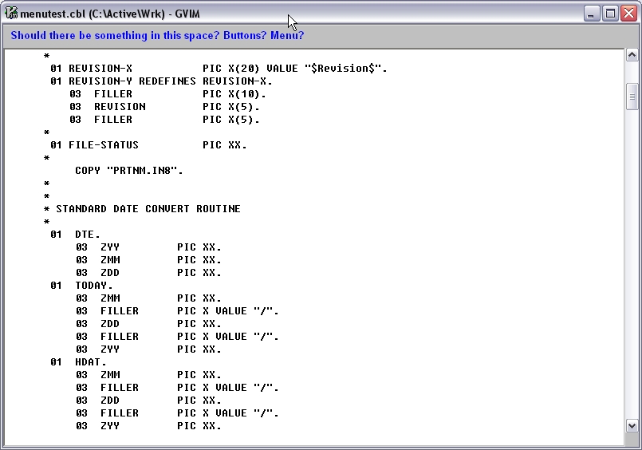Place cursor on the DTE. record name

tap(88, 235)
